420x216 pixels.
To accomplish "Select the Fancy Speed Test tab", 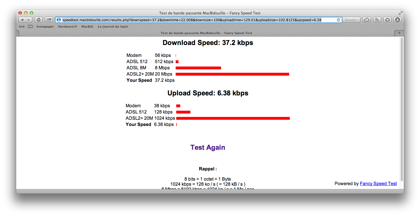I will click(x=206, y=33).
